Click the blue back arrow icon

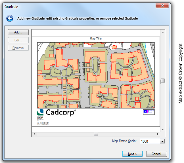pos(10,18)
